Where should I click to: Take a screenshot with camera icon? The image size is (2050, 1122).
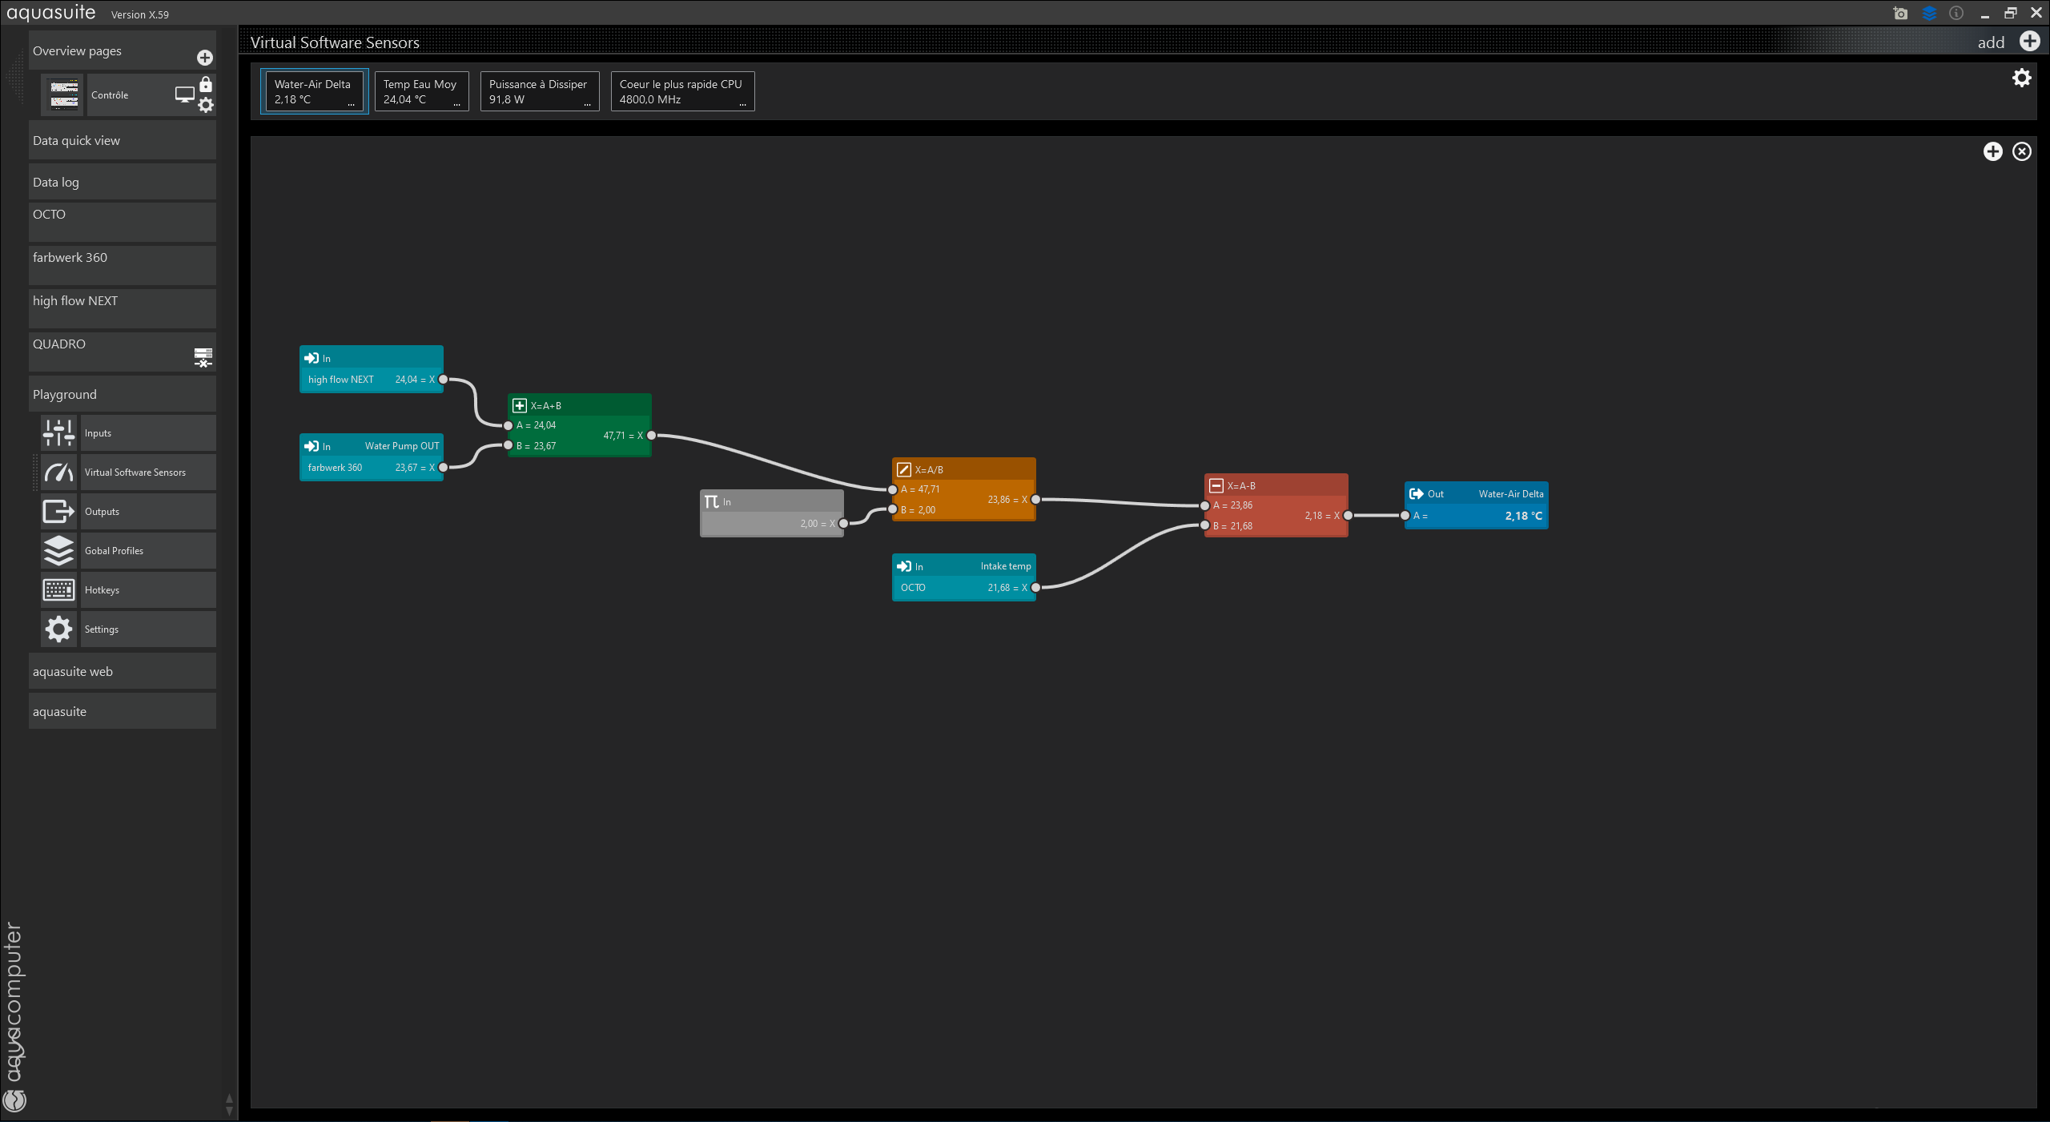pos(1900,14)
